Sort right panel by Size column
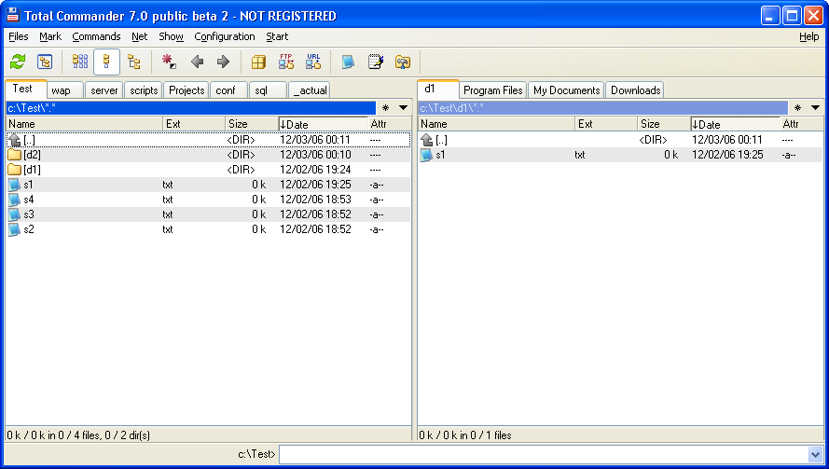 coord(664,124)
